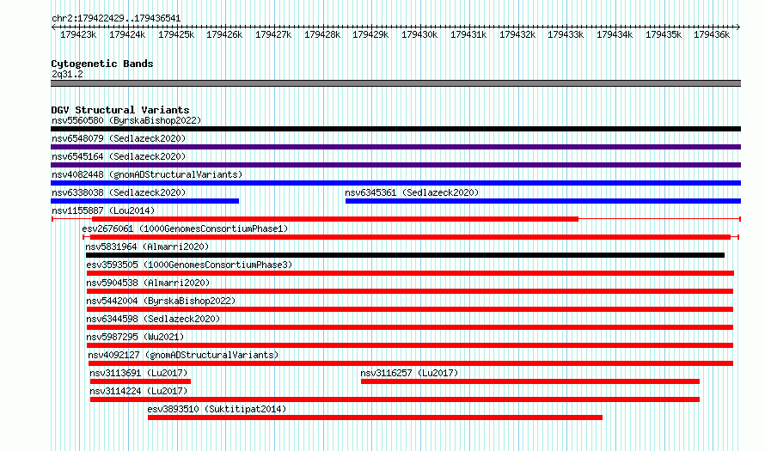Click the 179428k ruler tick label
765x451 pixels.
click(x=322, y=34)
